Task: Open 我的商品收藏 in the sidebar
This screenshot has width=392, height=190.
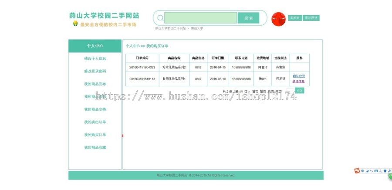Action: click(x=95, y=147)
